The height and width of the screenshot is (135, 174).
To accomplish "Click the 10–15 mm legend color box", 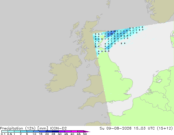I will (36, 131).
